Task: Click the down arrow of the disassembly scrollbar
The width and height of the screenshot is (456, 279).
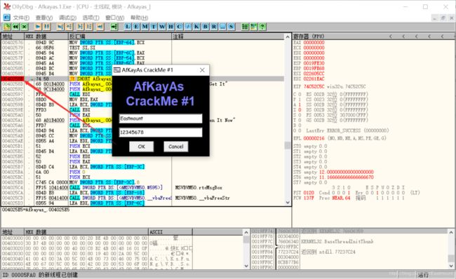Action: (x=288, y=203)
